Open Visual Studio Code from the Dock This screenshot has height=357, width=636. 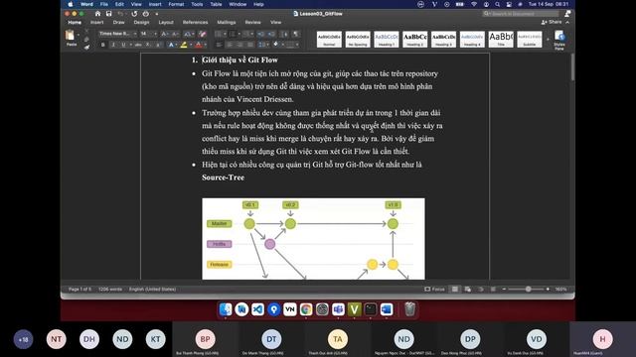[x=257, y=309]
